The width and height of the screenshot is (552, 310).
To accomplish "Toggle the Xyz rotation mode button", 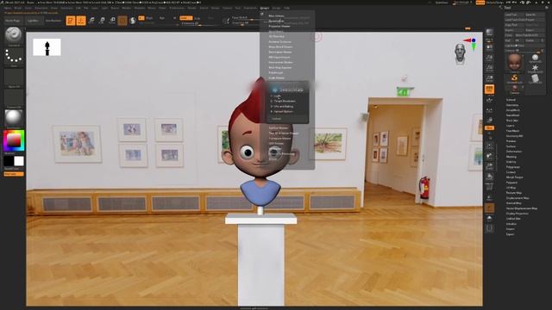I will [489, 128].
